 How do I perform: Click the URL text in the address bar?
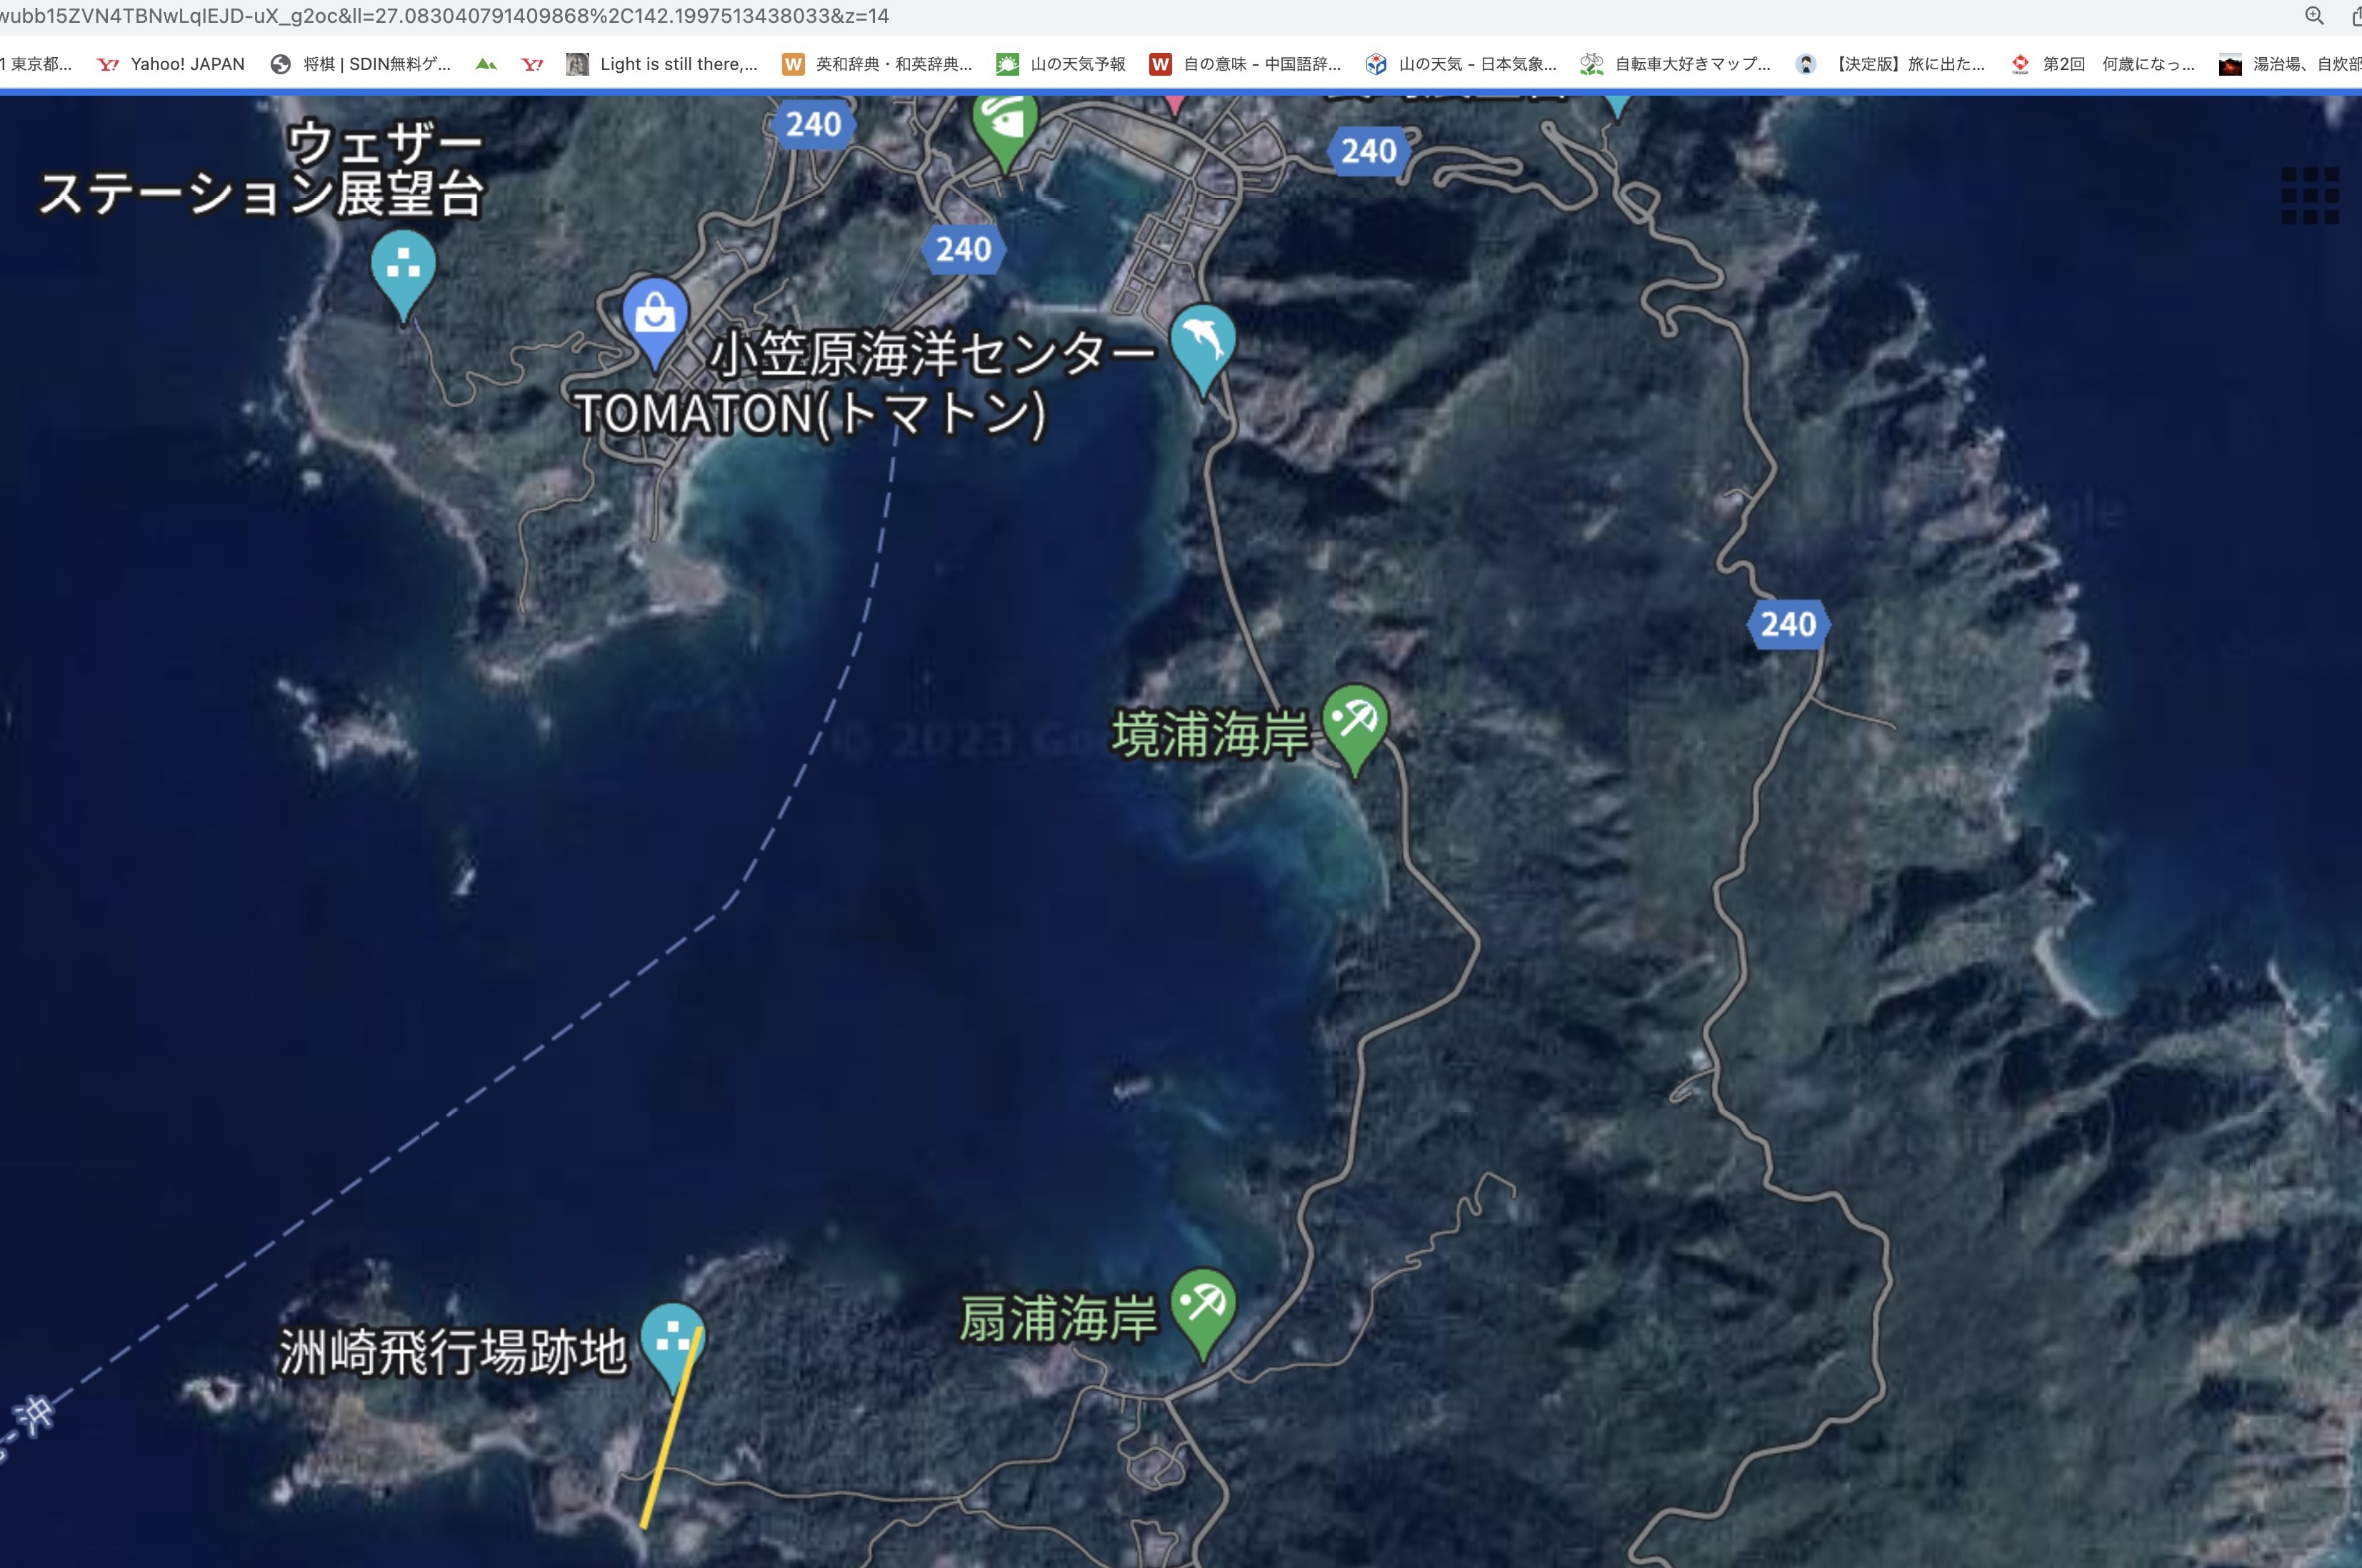(445, 16)
